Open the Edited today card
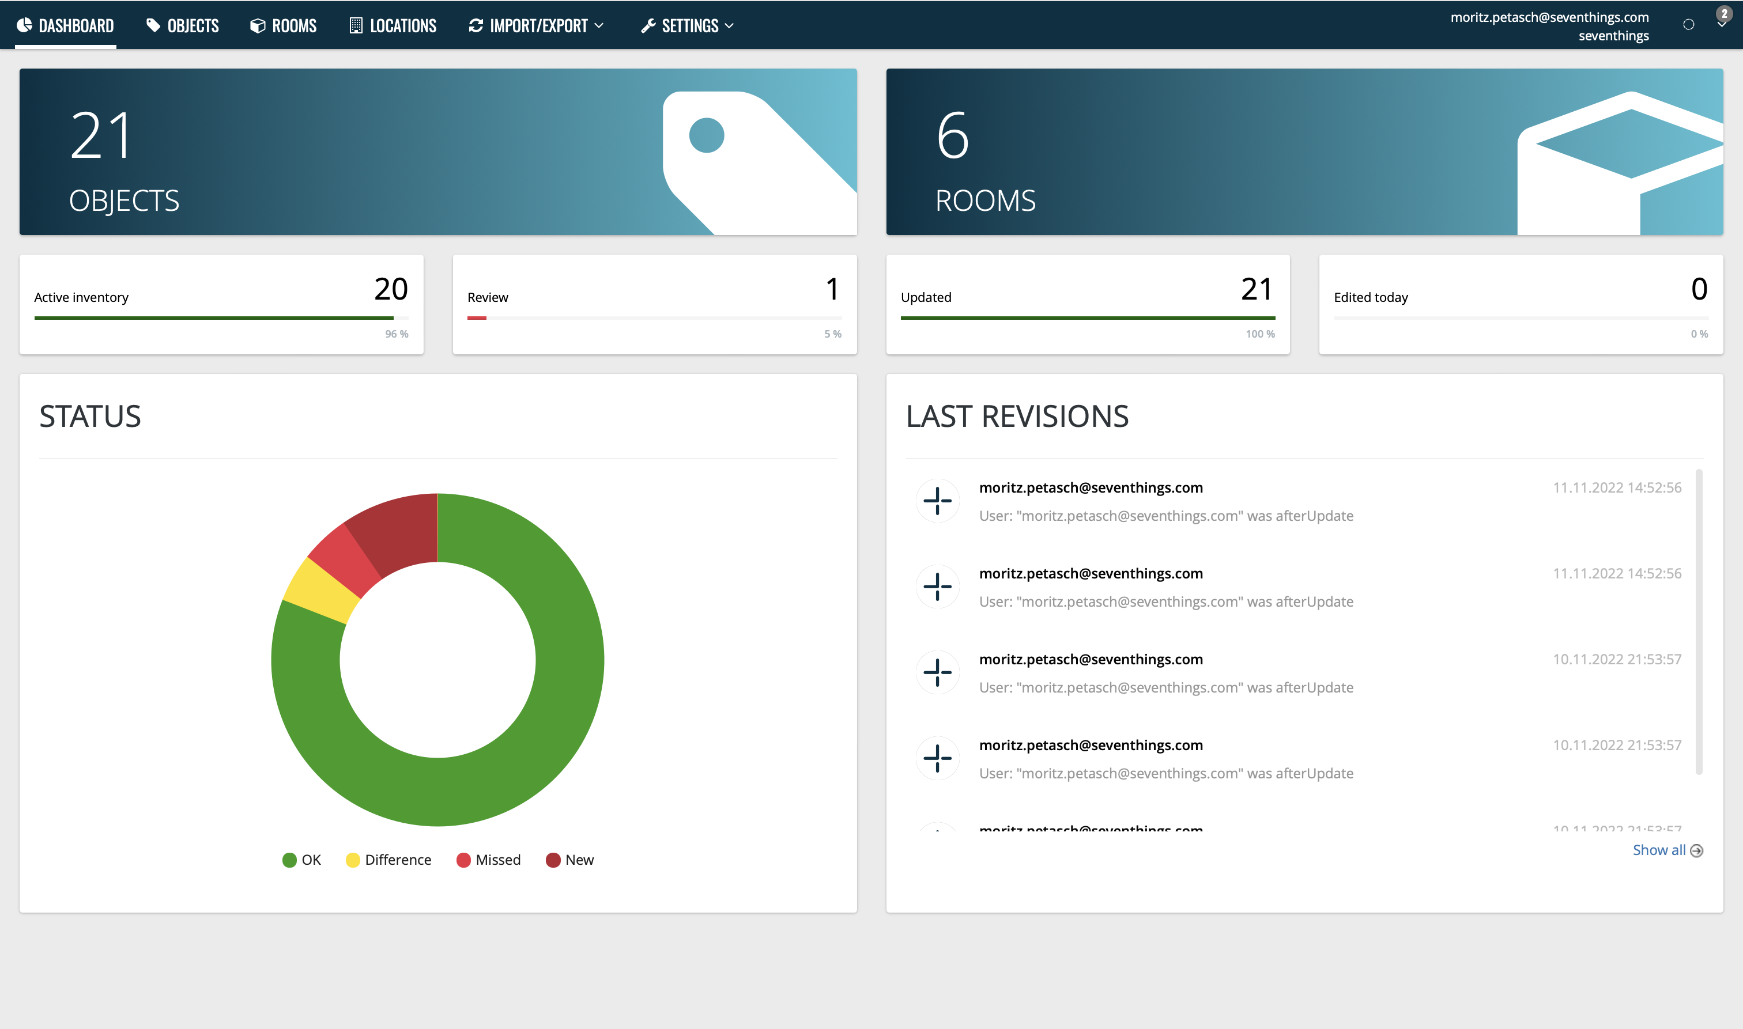The height and width of the screenshot is (1029, 1743). tap(1521, 304)
